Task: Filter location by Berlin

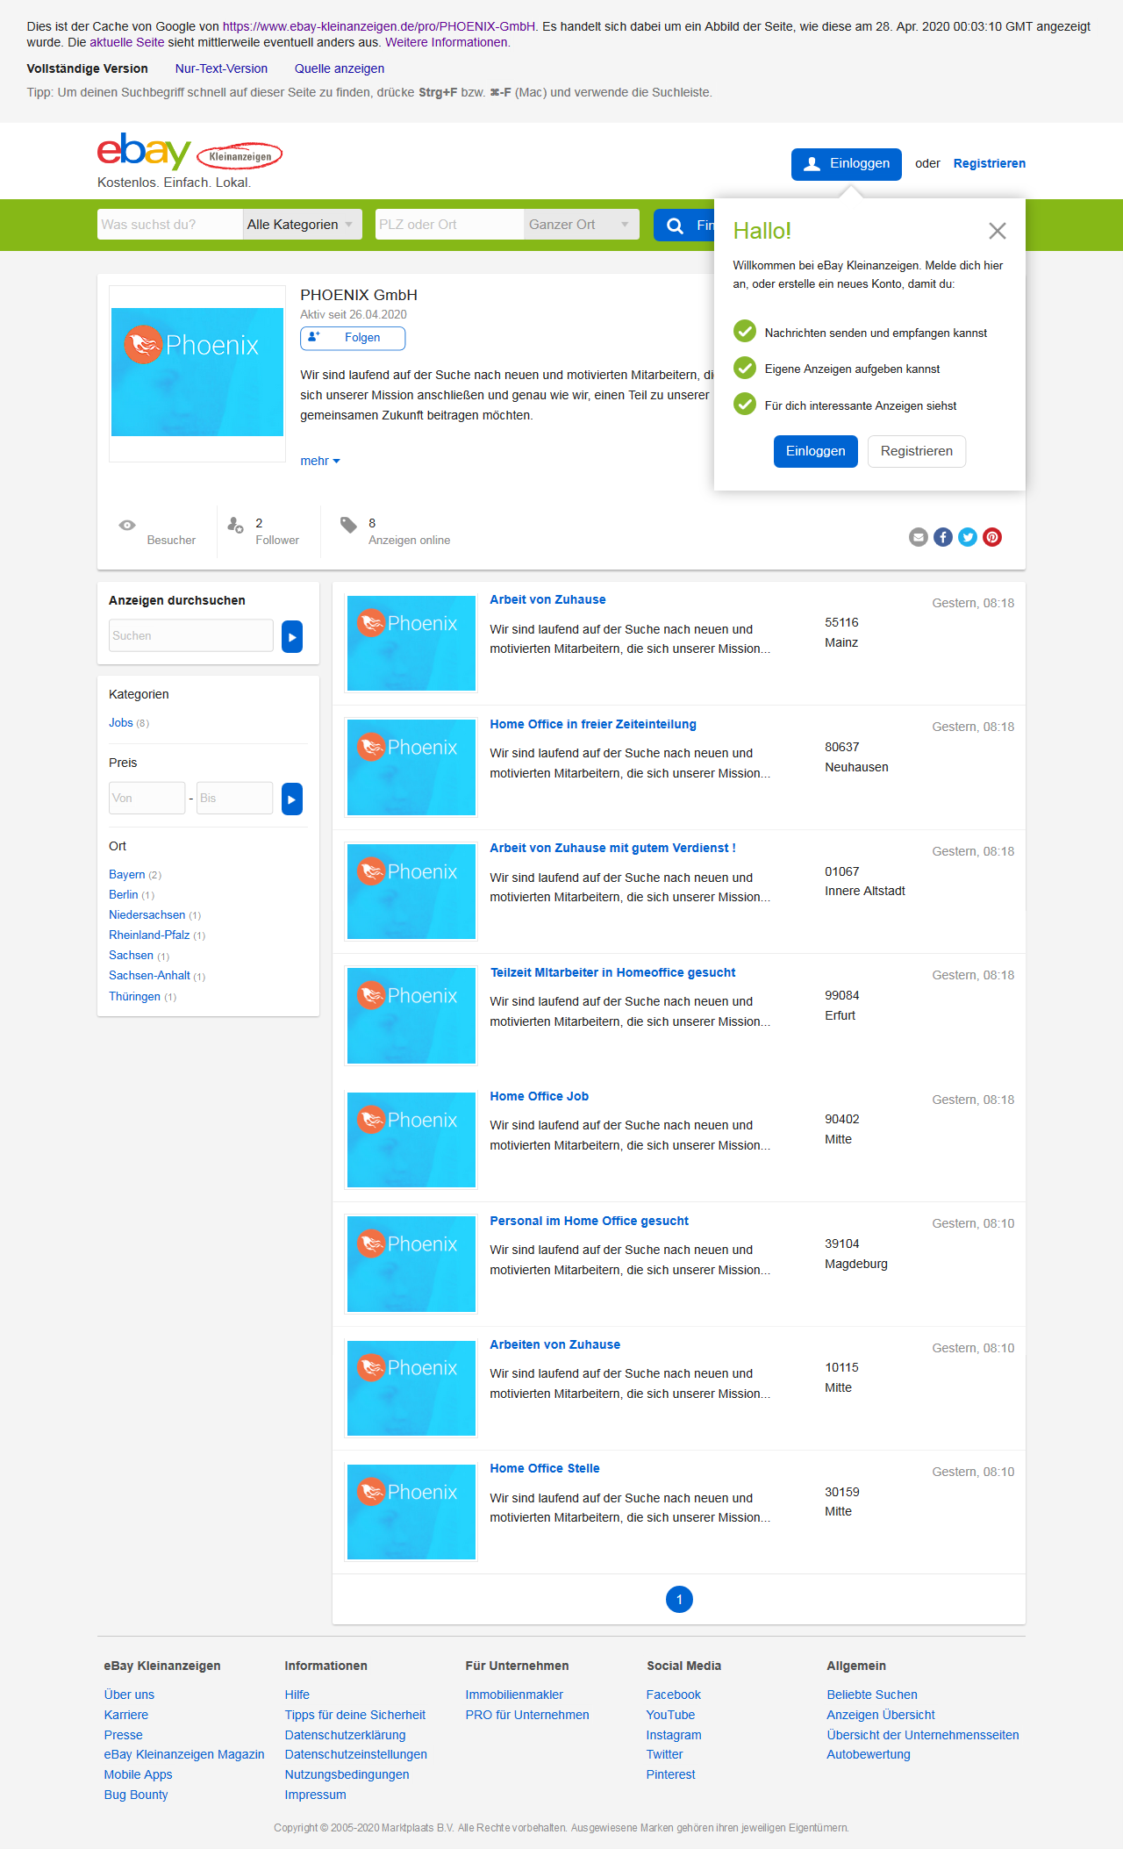Action: click(124, 895)
